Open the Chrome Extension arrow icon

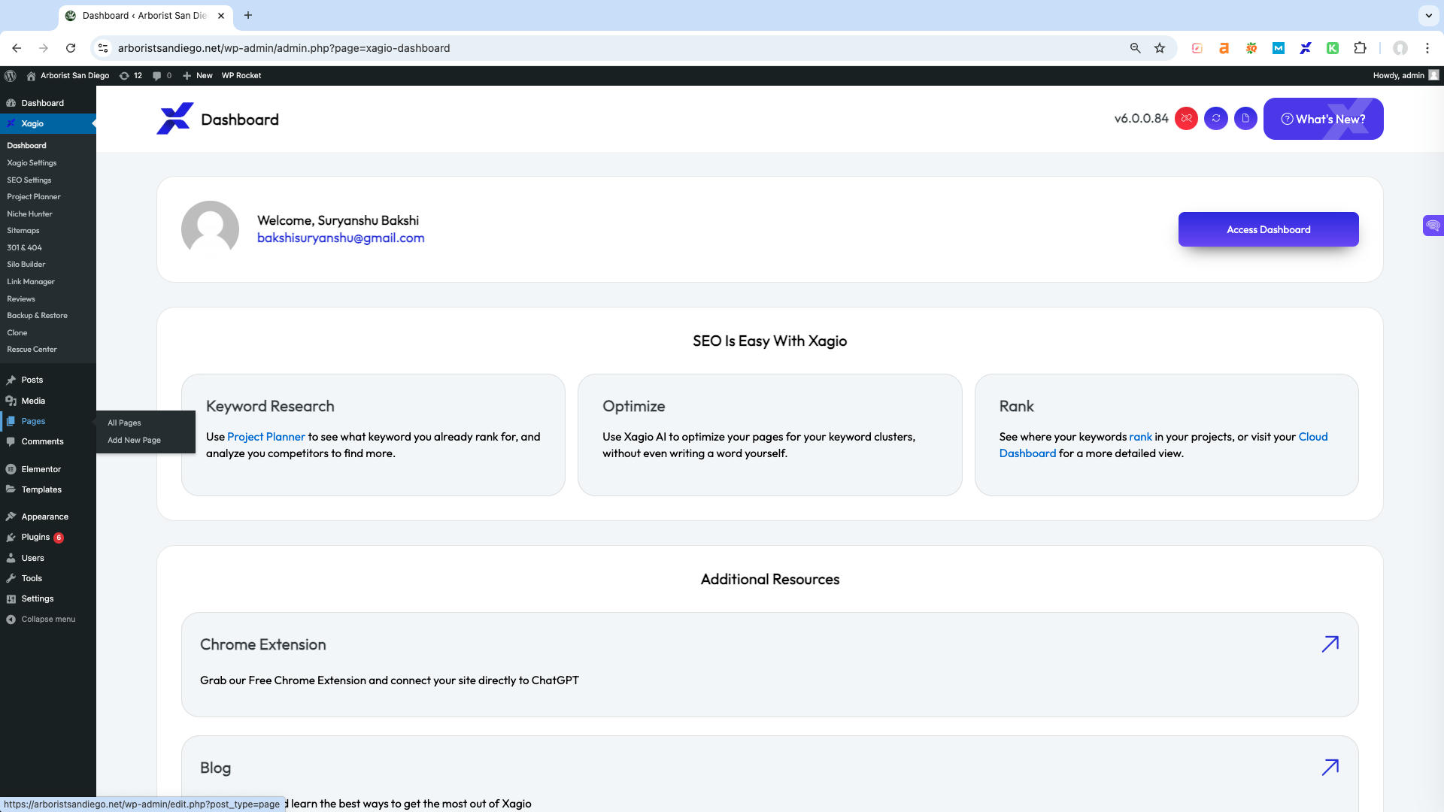pyautogui.click(x=1330, y=644)
